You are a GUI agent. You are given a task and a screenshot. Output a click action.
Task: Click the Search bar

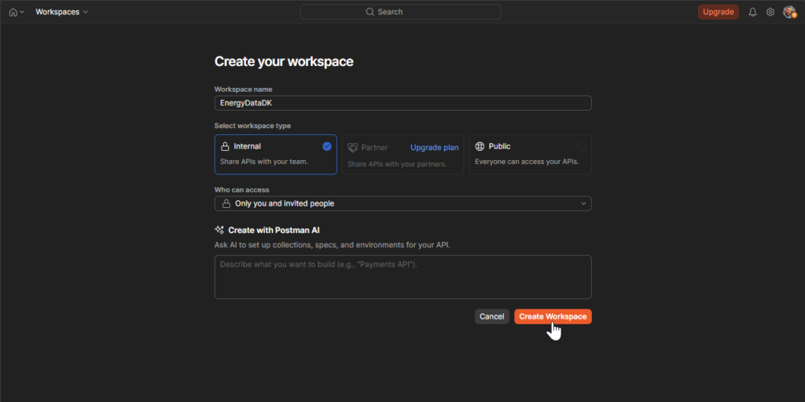(400, 12)
